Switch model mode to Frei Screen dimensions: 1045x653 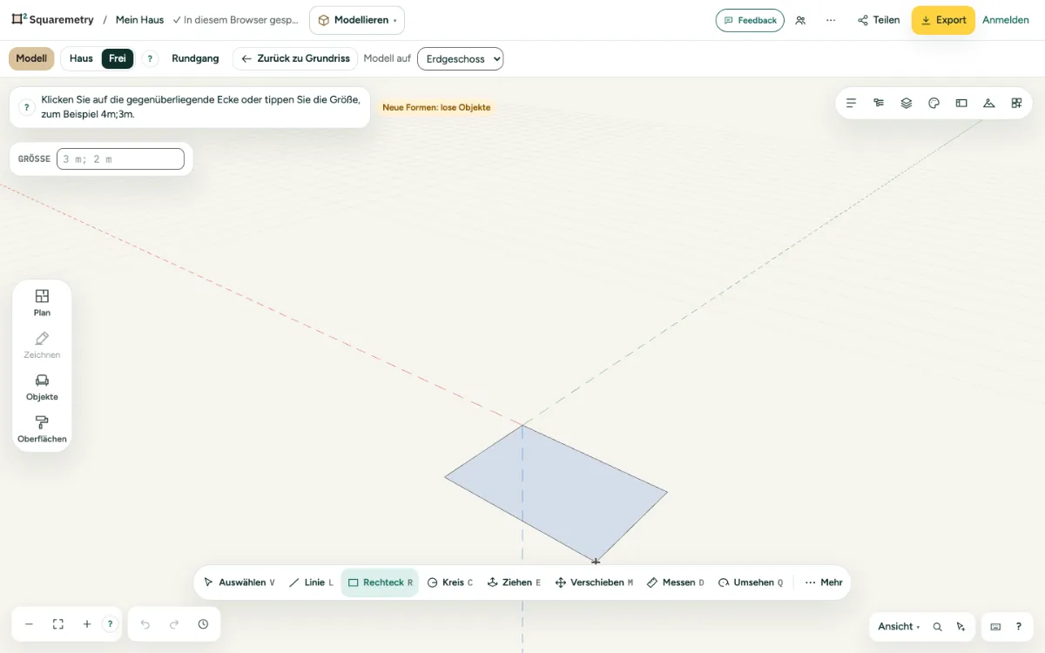[x=118, y=58]
